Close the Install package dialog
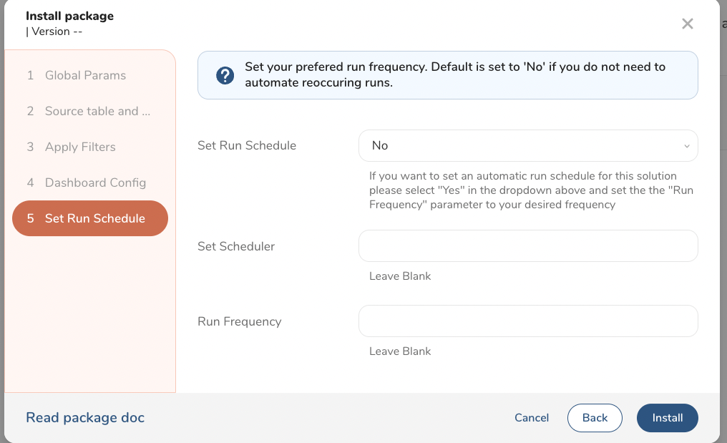 click(x=687, y=24)
